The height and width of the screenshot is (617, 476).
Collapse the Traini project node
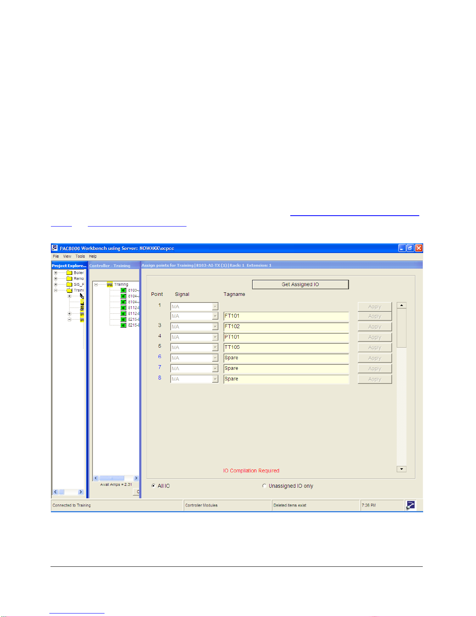pos(56,290)
